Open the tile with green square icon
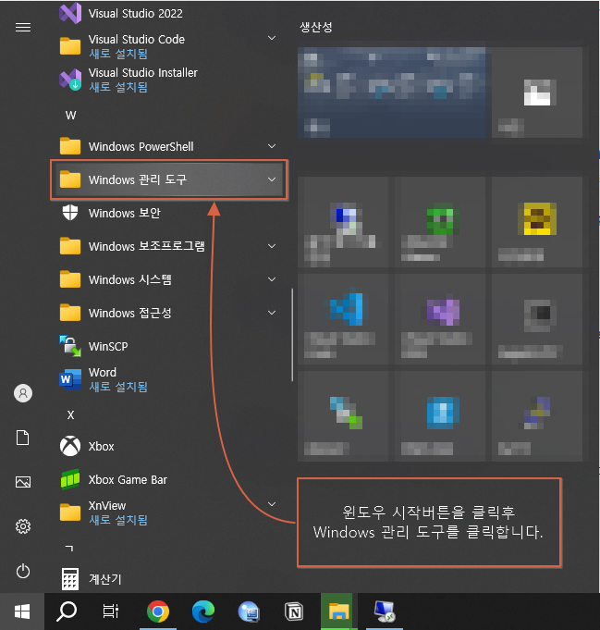The width and height of the screenshot is (600, 630). [x=440, y=222]
